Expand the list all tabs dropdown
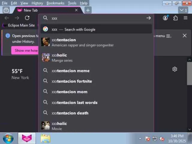The image size is (192, 144). (183, 10)
